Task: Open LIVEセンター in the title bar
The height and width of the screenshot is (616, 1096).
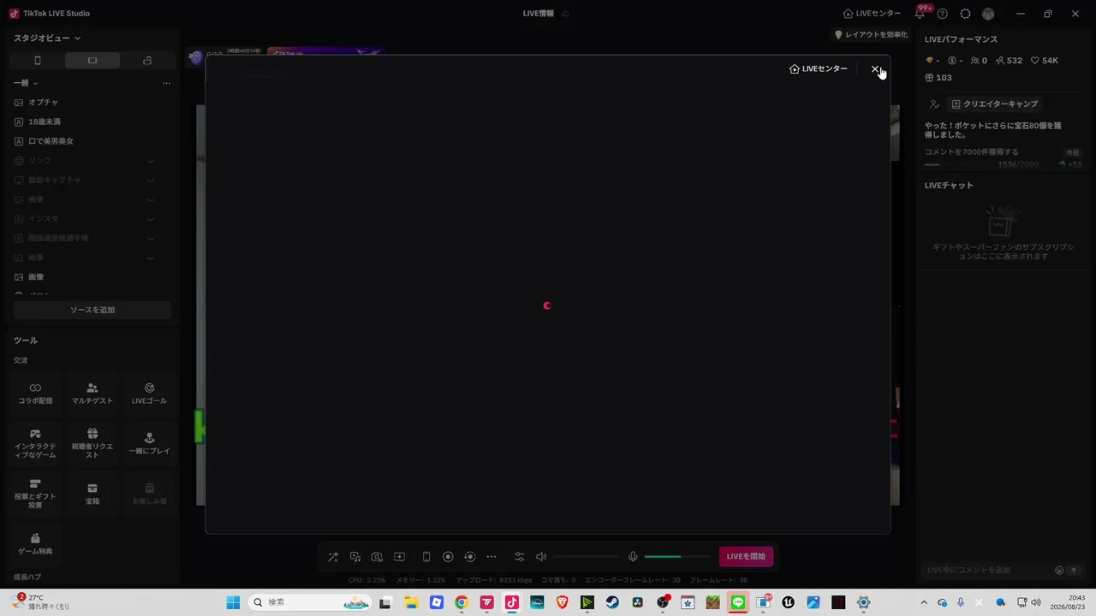Action: click(872, 14)
